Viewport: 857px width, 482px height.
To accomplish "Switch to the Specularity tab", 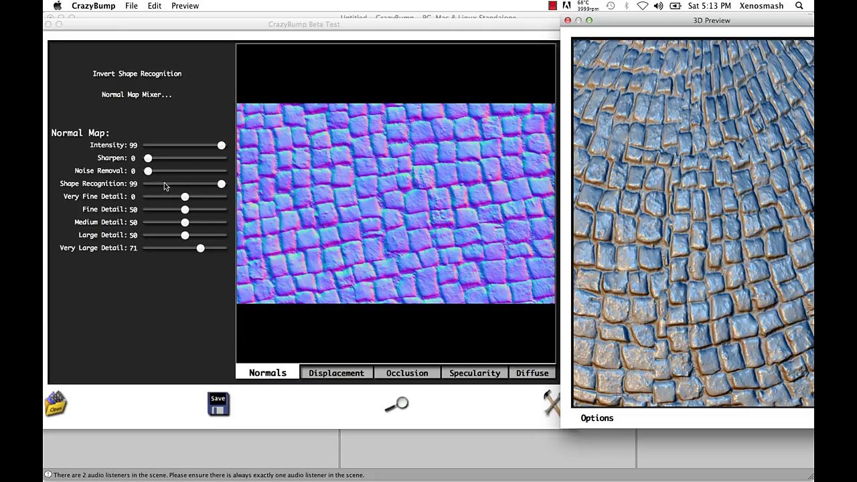I will tap(475, 373).
